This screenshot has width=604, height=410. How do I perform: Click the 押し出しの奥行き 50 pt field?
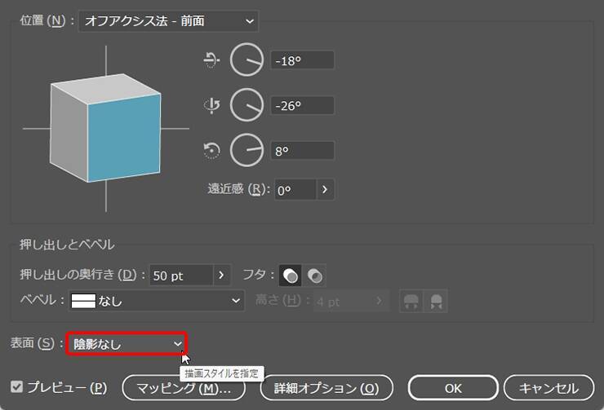(x=181, y=276)
